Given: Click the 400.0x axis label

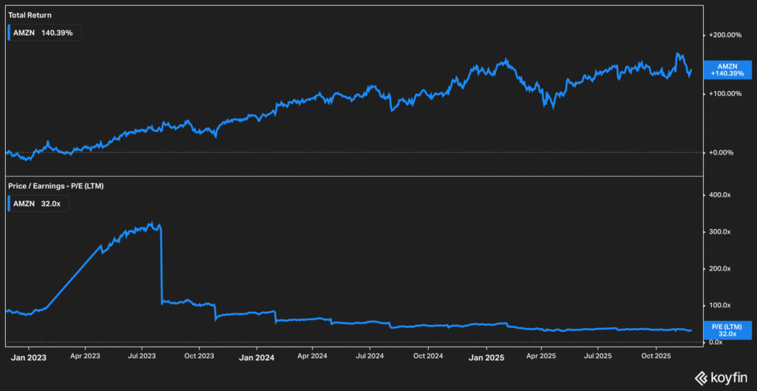Looking at the screenshot, I should (x=720, y=195).
